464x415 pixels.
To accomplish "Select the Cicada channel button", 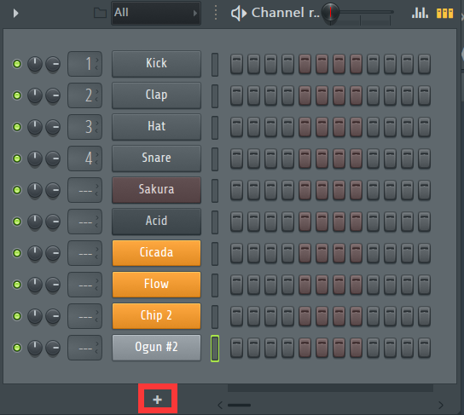I will point(157,253).
